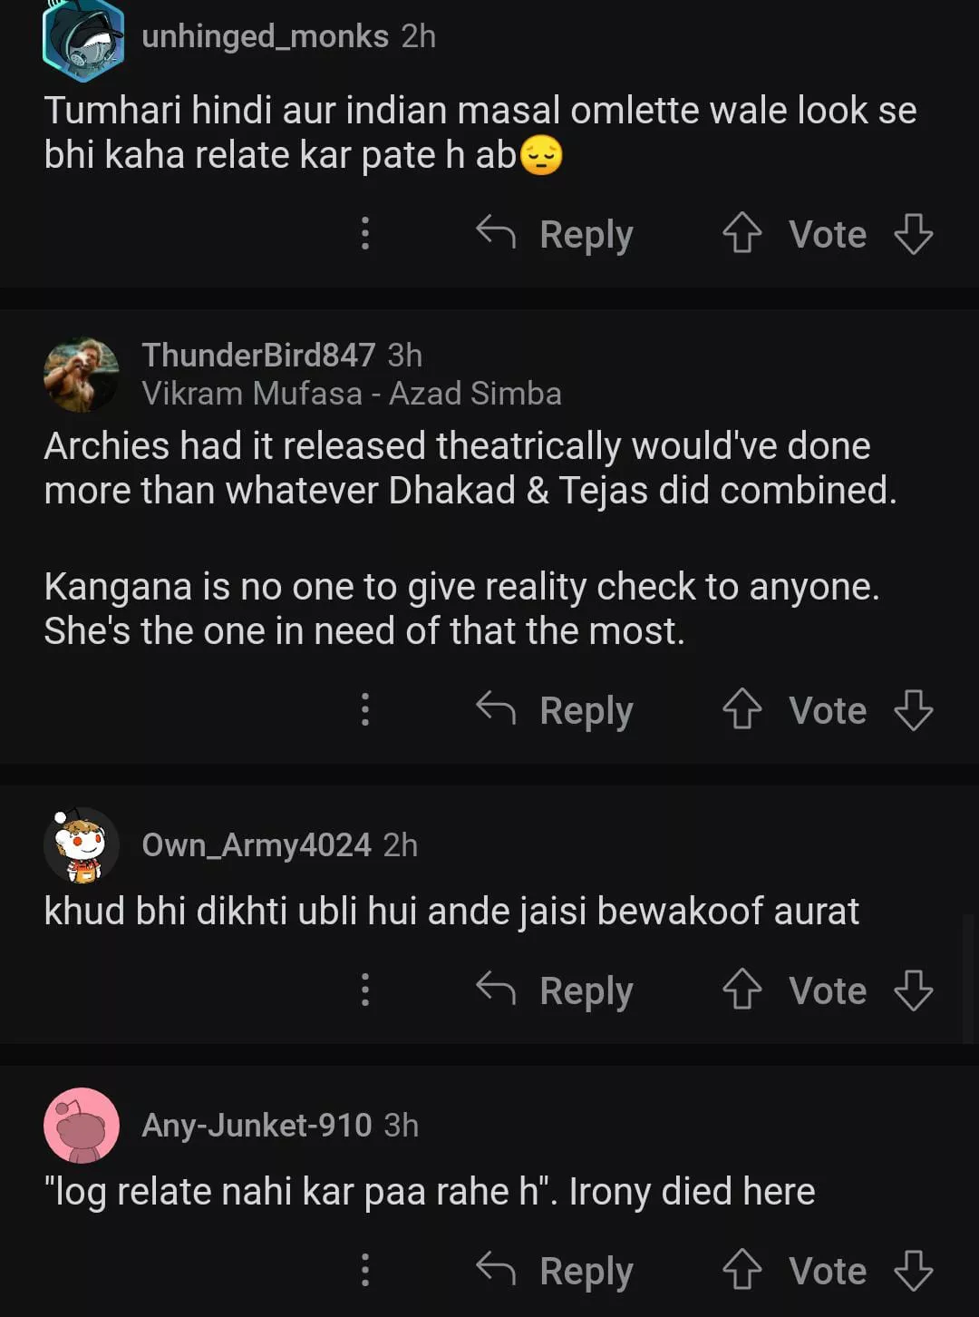
Task: Upvote ThunderBird847's comment about Archies
Action: coord(742,709)
